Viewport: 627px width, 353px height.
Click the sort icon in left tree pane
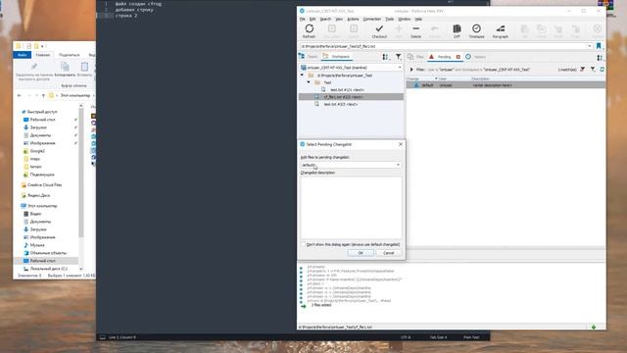click(385, 57)
